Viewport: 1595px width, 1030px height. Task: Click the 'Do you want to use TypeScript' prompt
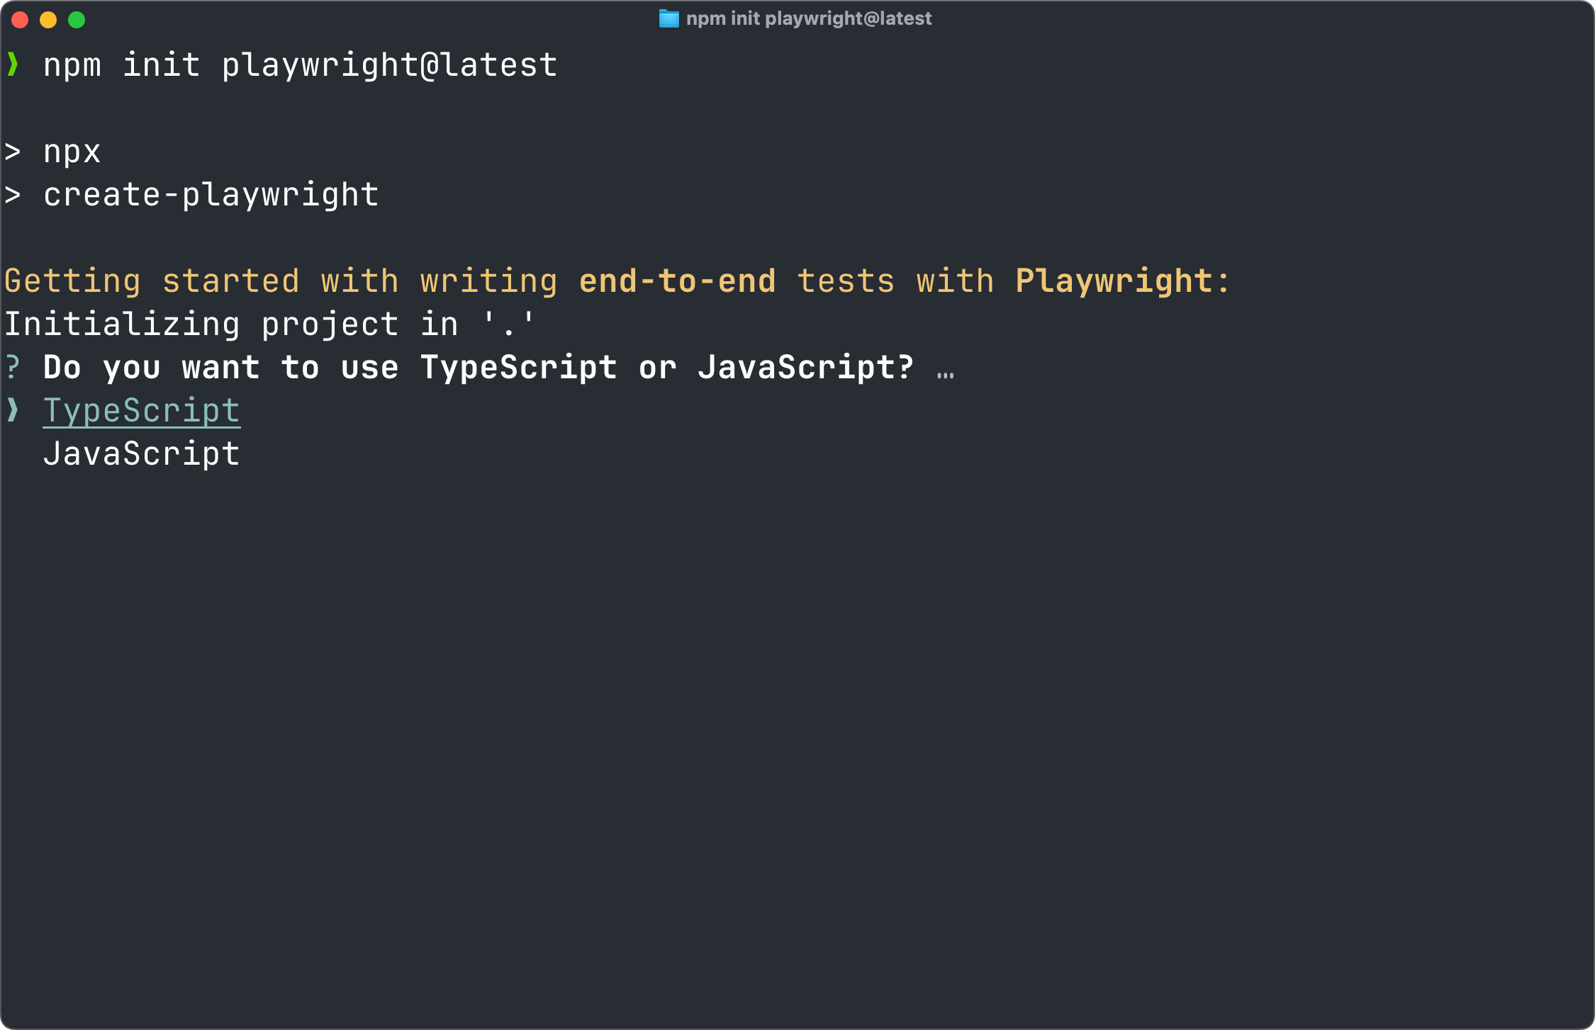(478, 368)
